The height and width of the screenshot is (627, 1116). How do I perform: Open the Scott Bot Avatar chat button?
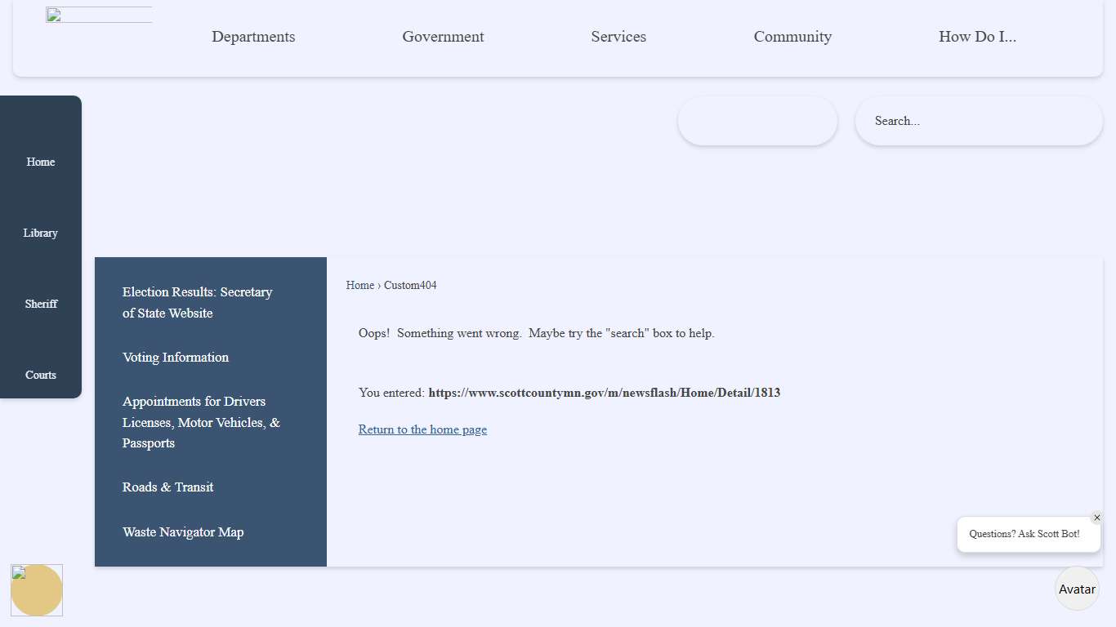pyautogui.click(x=1077, y=589)
